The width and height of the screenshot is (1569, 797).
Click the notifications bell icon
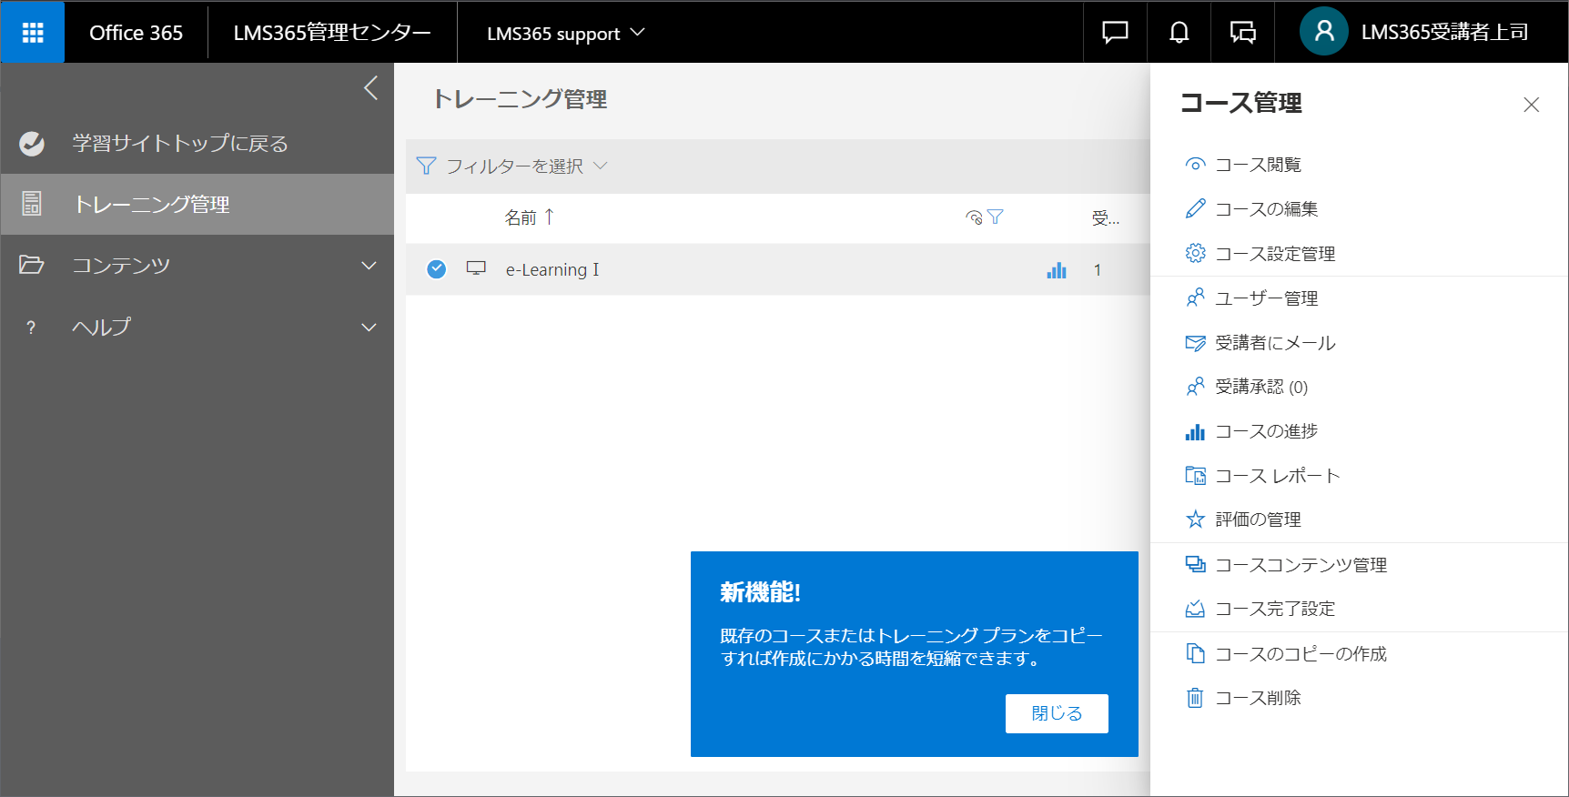click(1179, 33)
